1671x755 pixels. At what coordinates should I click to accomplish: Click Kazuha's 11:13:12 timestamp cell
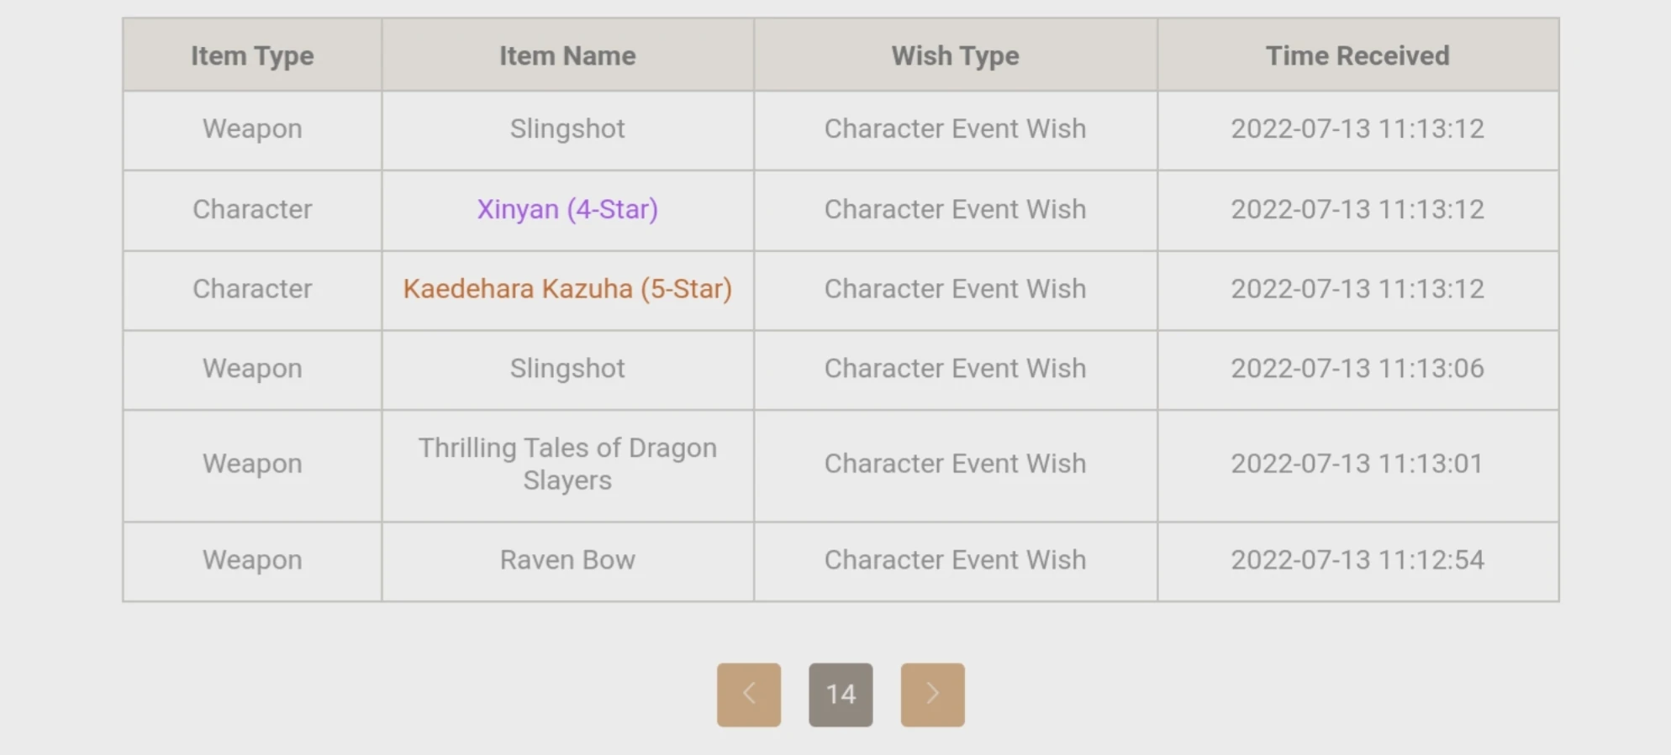click(1357, 289)
